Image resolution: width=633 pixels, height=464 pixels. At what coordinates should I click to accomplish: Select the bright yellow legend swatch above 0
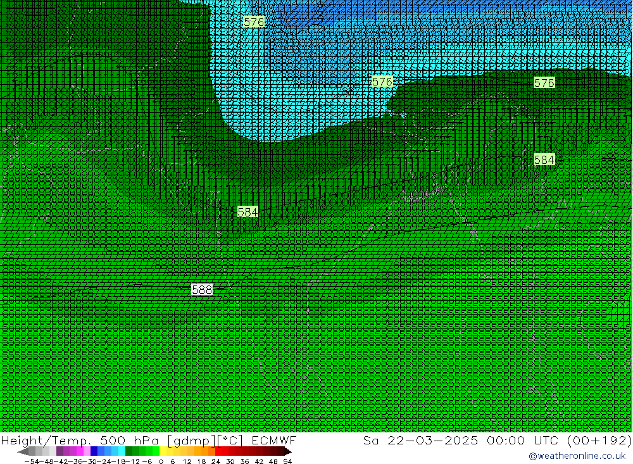pos(163,452)
